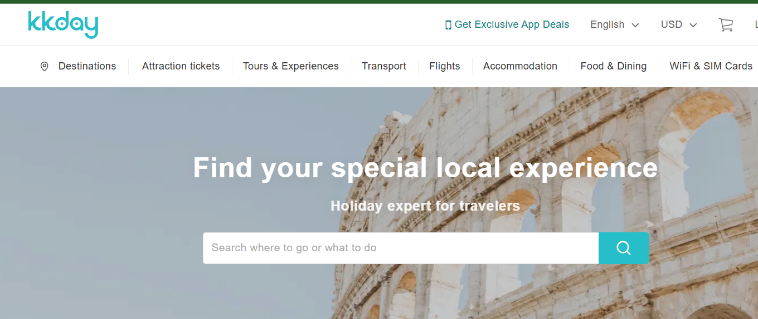Click the location pin icon beside Destinations
Viewport: 758px width, 319px height.
tap(45, 67)
